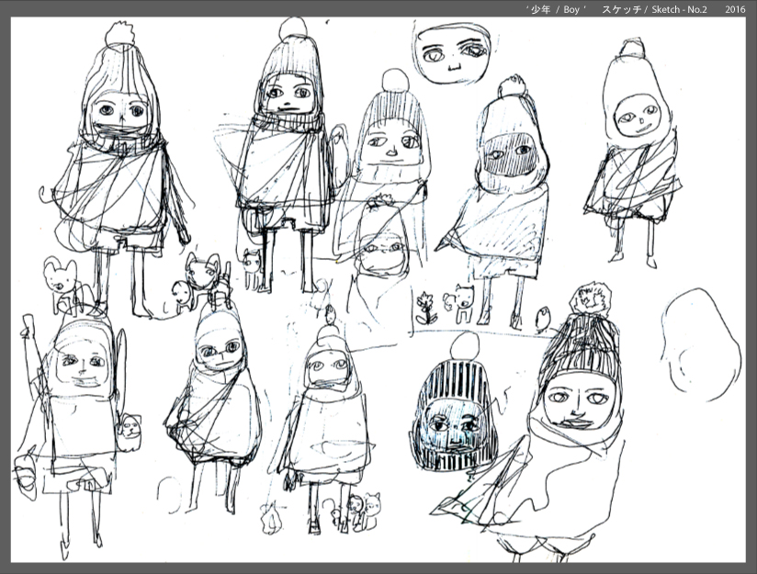The width and height of the screenshot is (757, 574).
Task: Click the year '2016' in the header
Action: 735,9
